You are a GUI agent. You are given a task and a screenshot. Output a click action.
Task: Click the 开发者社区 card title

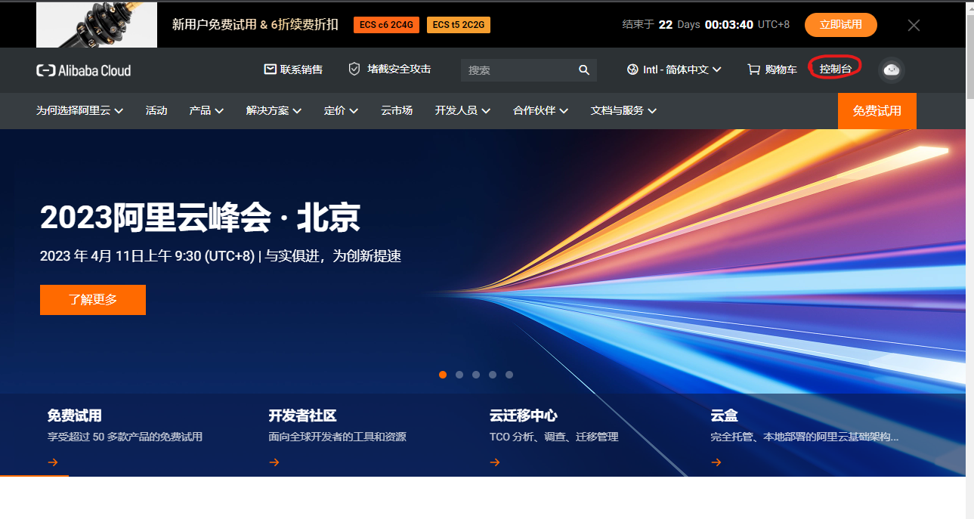click(x=302, y=416)
